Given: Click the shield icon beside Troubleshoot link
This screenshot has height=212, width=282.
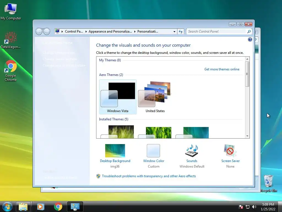Looking at the screenshot, I should click(98, 176).
